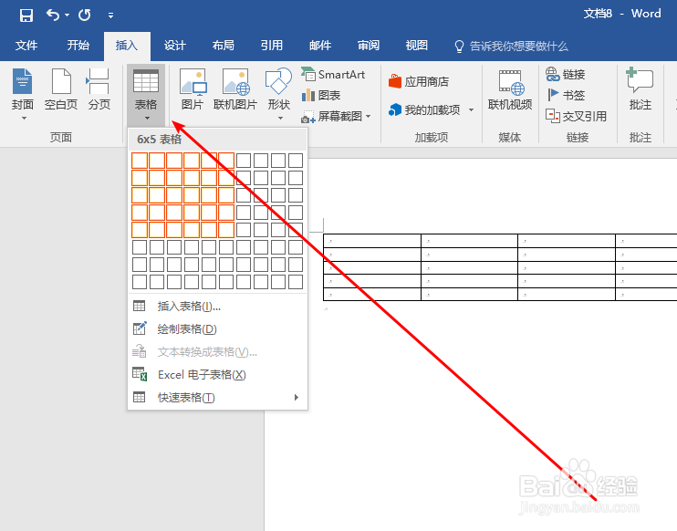Image resolution: width=677 pixels, height=531 pixels.
Task: Expand the 封面 dropdown arrow
Action: coord(24,118)
